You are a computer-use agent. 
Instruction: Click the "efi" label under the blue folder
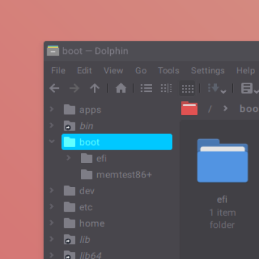pyautogui.click(x=222, y=199)
